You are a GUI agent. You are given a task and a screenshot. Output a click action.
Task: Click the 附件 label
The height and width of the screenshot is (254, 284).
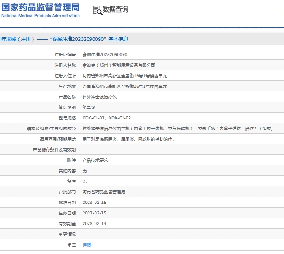click(72, 160)
